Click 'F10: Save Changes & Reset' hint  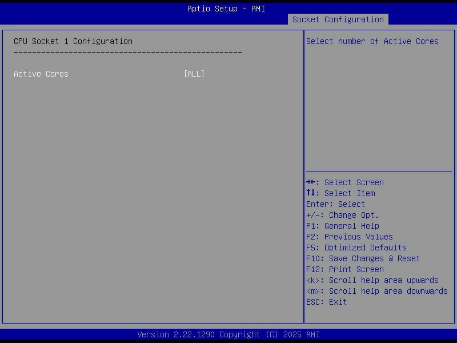(363, 258)
